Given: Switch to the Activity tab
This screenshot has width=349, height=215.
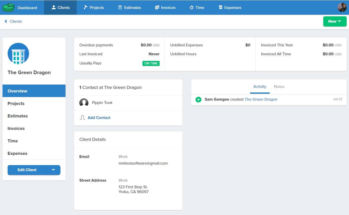Looking at the screenshot, I should tap(260, 87).
